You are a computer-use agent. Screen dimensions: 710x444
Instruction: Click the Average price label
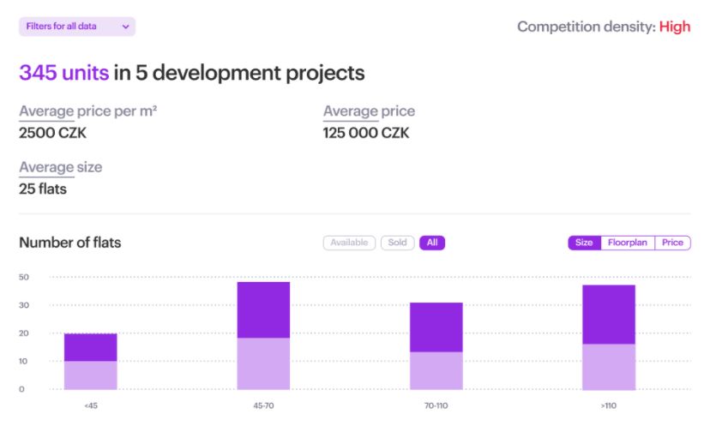(x=369, y=111)
